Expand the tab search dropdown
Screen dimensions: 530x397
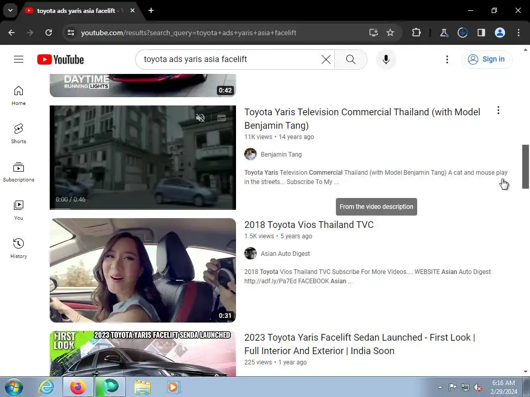pyautogui.click(x=10, y=10)
